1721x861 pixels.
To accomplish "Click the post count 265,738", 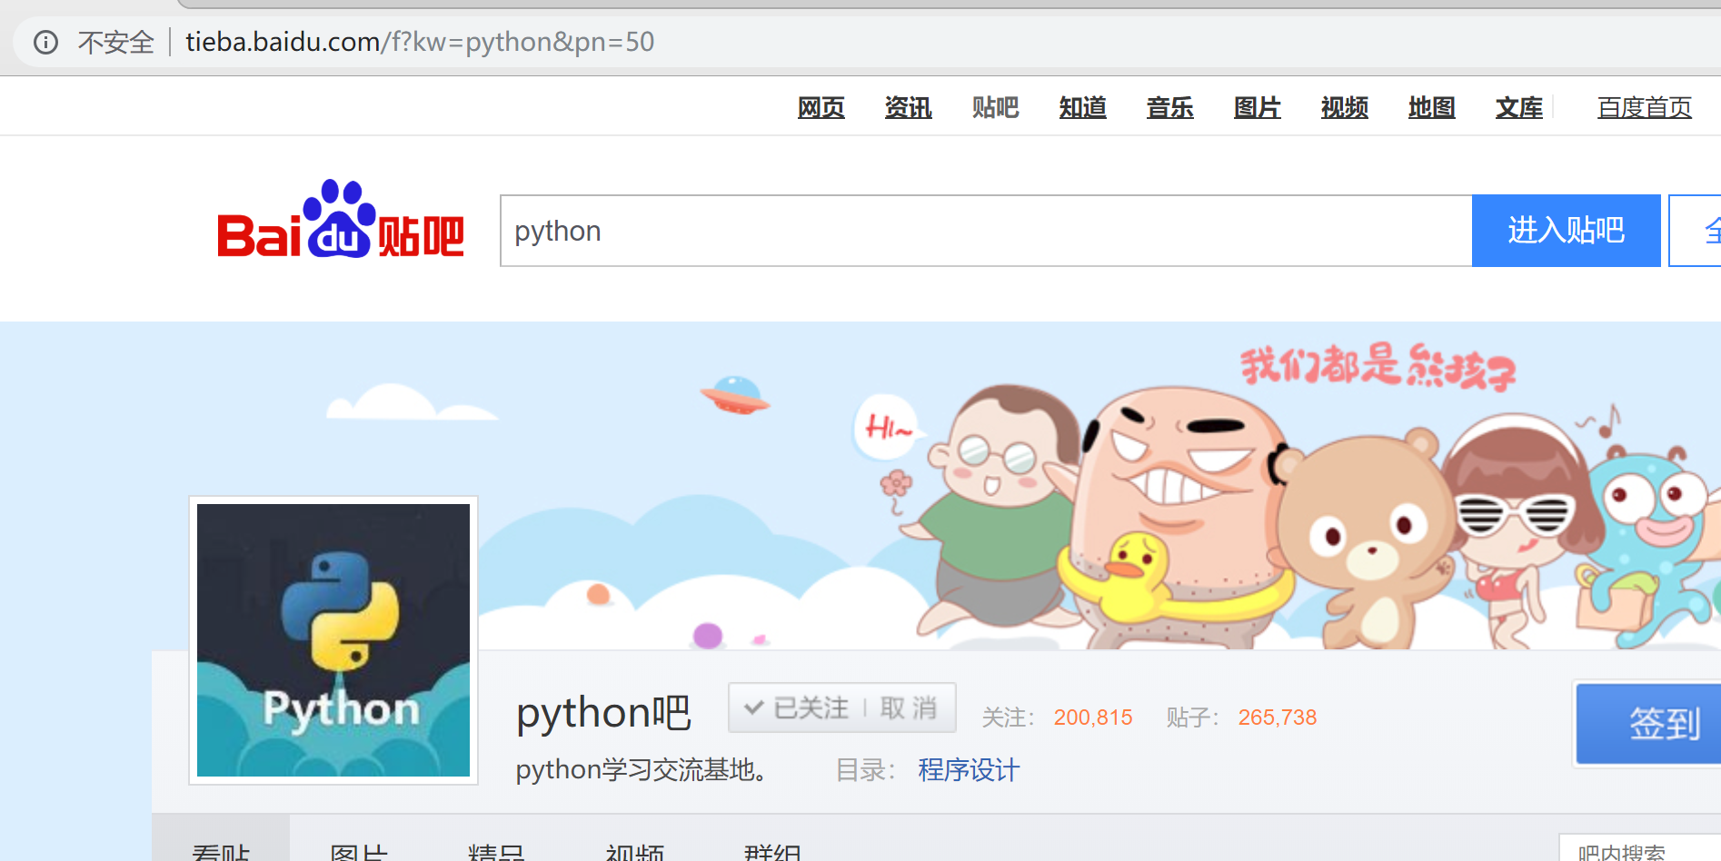I will (x=1278, y=717).
